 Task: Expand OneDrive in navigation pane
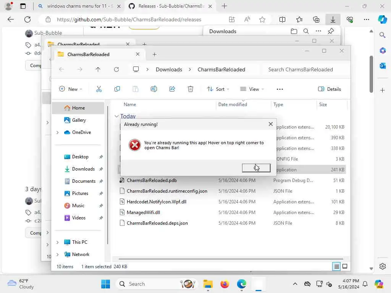pos(58,132)
